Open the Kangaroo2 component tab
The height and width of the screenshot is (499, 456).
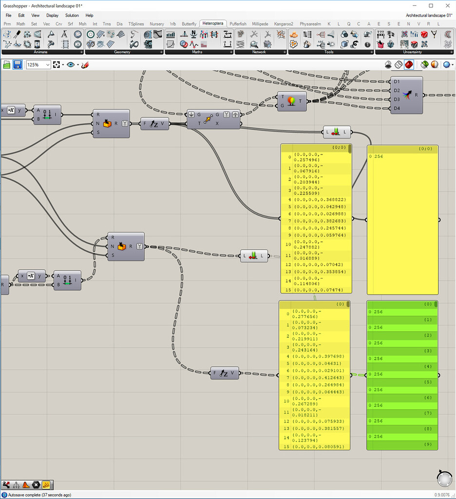coord(283,23)
